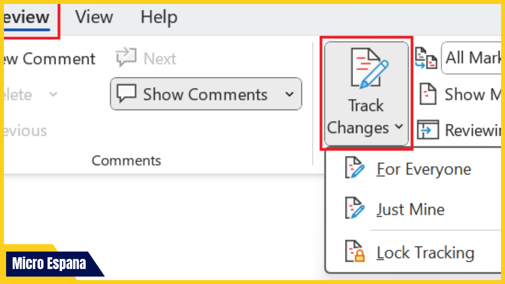This screenshot has height=284, width=505.
Task: Click the Display for Review icon
Action: (x=426, y=58)
